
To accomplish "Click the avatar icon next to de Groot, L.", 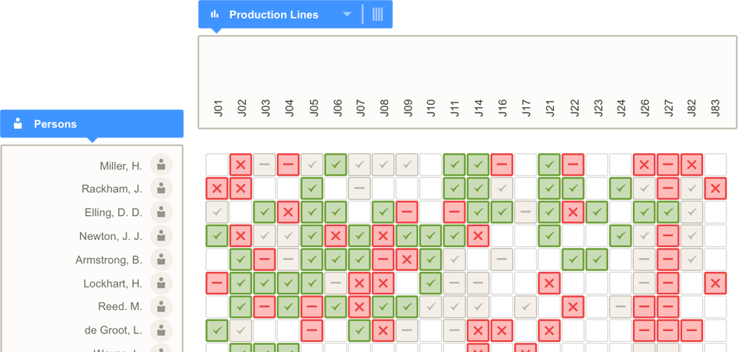I will (161, 330).
